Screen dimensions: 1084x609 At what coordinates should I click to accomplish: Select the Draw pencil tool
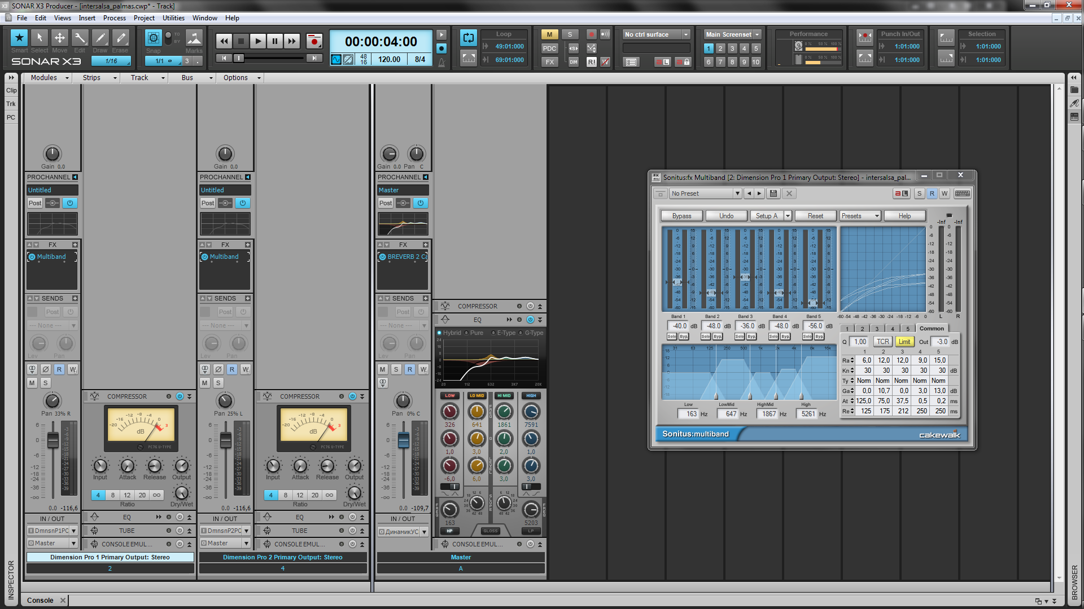pyautogui.click(x=100, y=38)
